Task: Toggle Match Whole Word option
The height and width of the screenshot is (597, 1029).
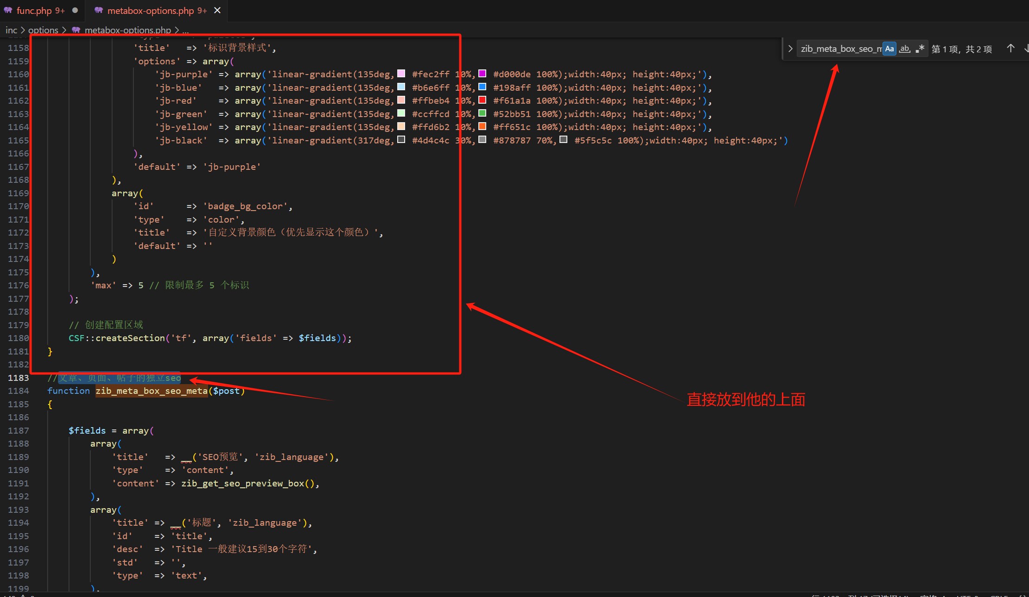Action: [905, 49]
